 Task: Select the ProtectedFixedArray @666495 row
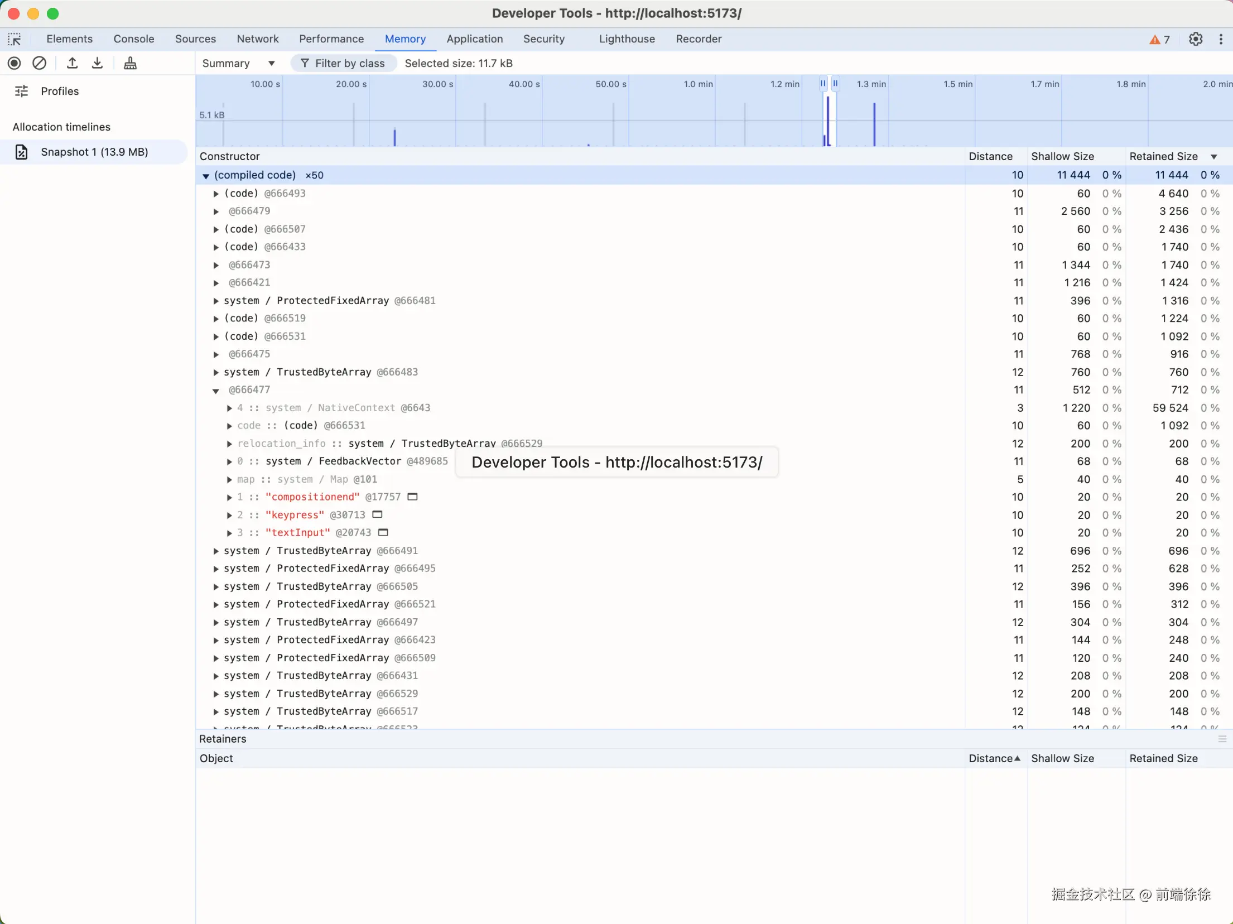[714, 569]
